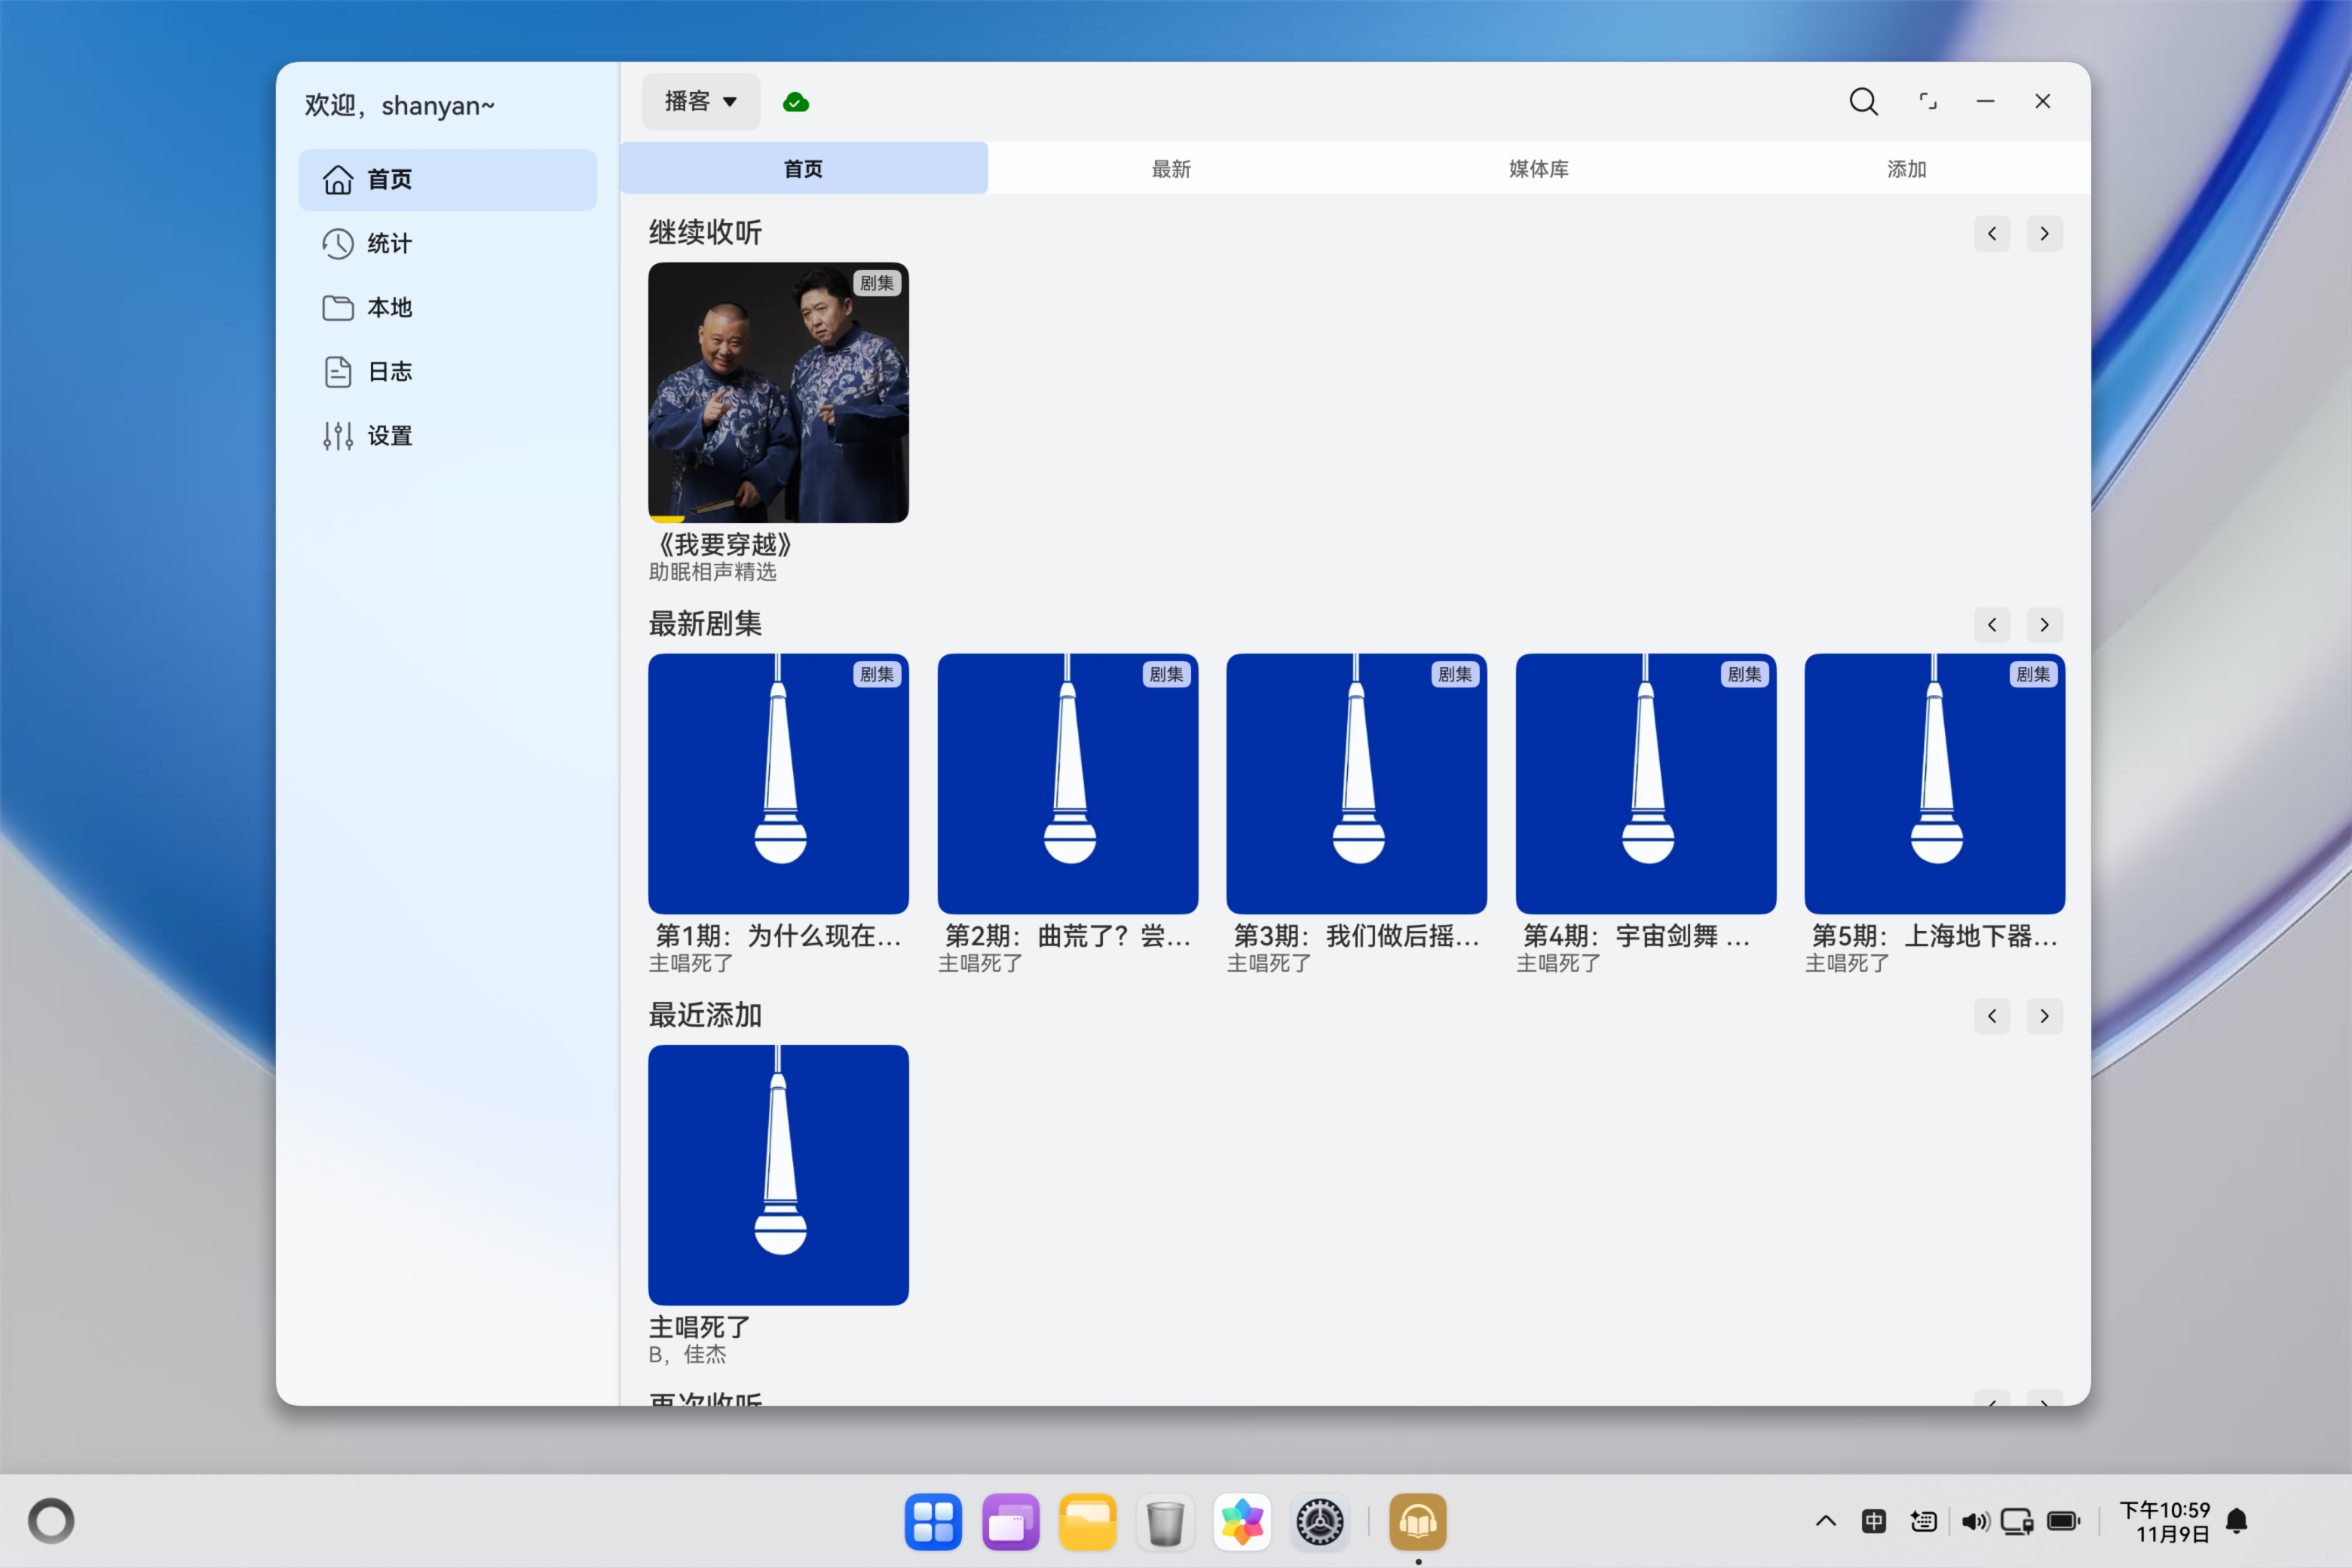The image size is (2352, 1568).
Task: Open the 第2期 episode cover
Action: [1067, 783]
